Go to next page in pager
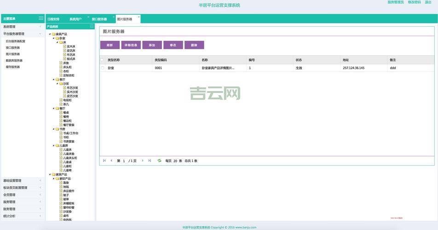438x230 pixels. pyautogui.click(x=143, y=161)
